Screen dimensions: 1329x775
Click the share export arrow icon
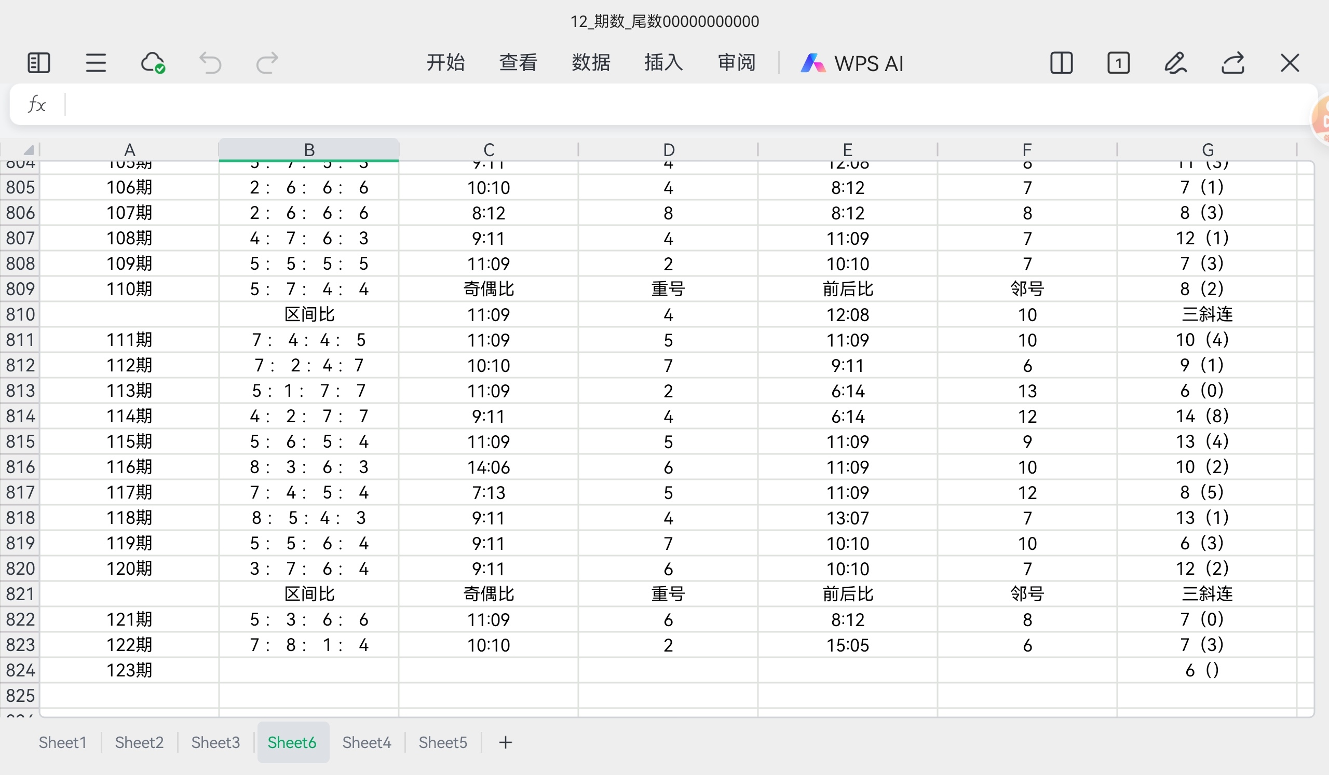1233,63
